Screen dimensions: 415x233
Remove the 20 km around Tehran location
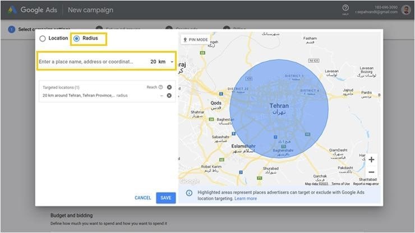point(169,95)
